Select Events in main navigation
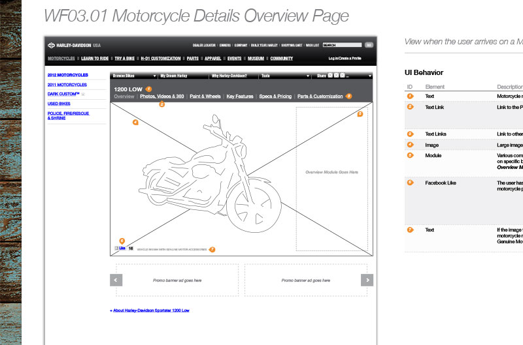Viewport: 523px width, 345px height. (235, 59)
